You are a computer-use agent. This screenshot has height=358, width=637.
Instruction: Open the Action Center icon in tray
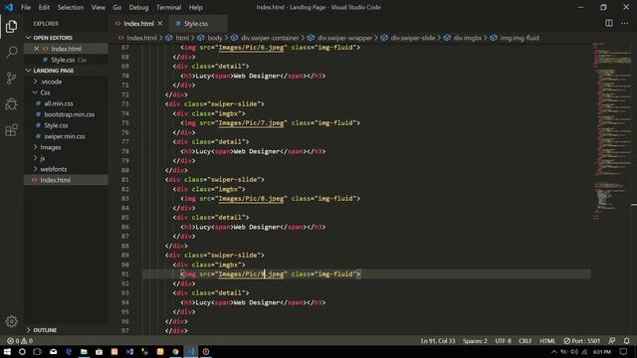[624, 352]
